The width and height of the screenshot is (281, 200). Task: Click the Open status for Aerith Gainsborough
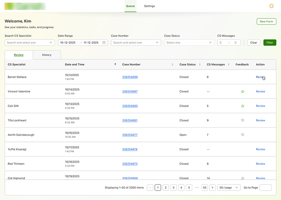pyautogui.click(x=183, y=135)
